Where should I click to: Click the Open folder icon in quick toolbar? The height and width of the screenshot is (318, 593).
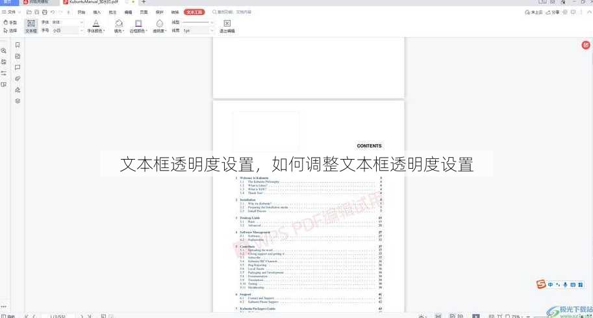pos(29,12)
